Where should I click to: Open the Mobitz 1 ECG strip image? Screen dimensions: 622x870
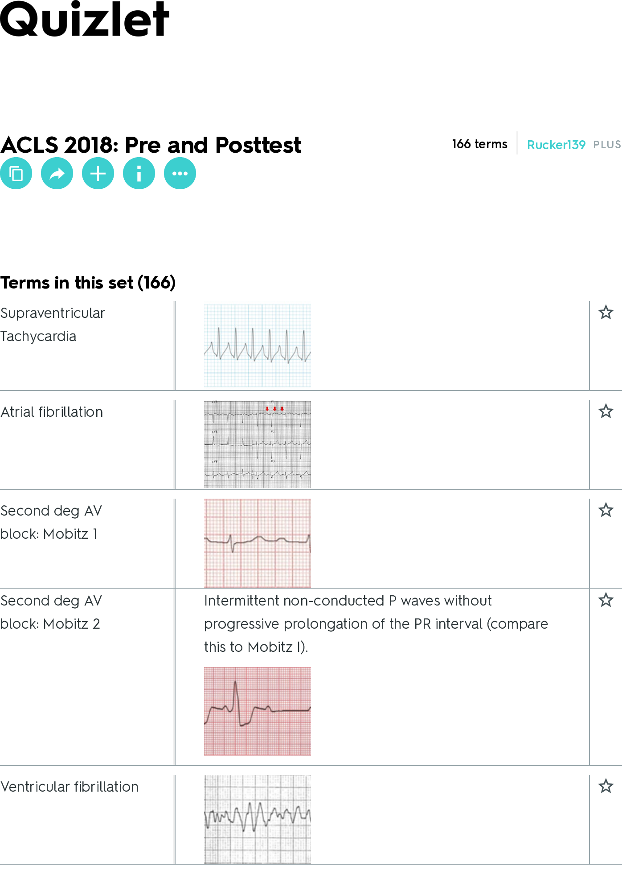258,542
